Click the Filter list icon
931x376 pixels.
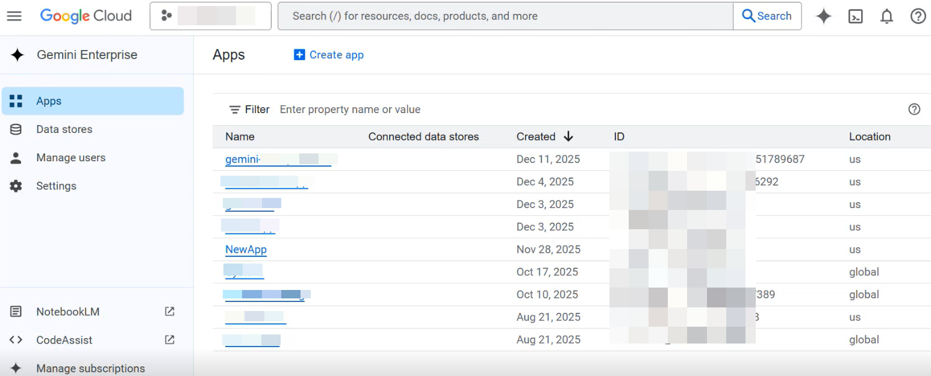pyautogui.click(x=235, y=109)
